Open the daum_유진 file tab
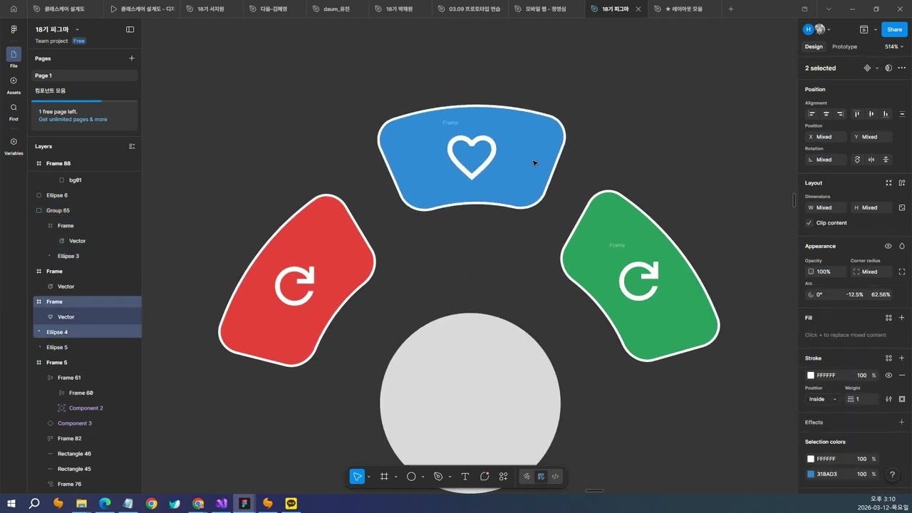This screenshot has height=513, width=912. (336, 9)
